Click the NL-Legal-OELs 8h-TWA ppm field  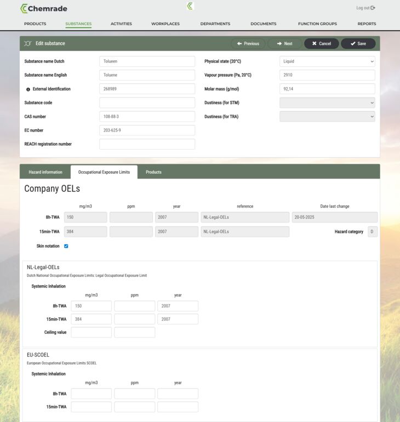(x=134, y=306)
